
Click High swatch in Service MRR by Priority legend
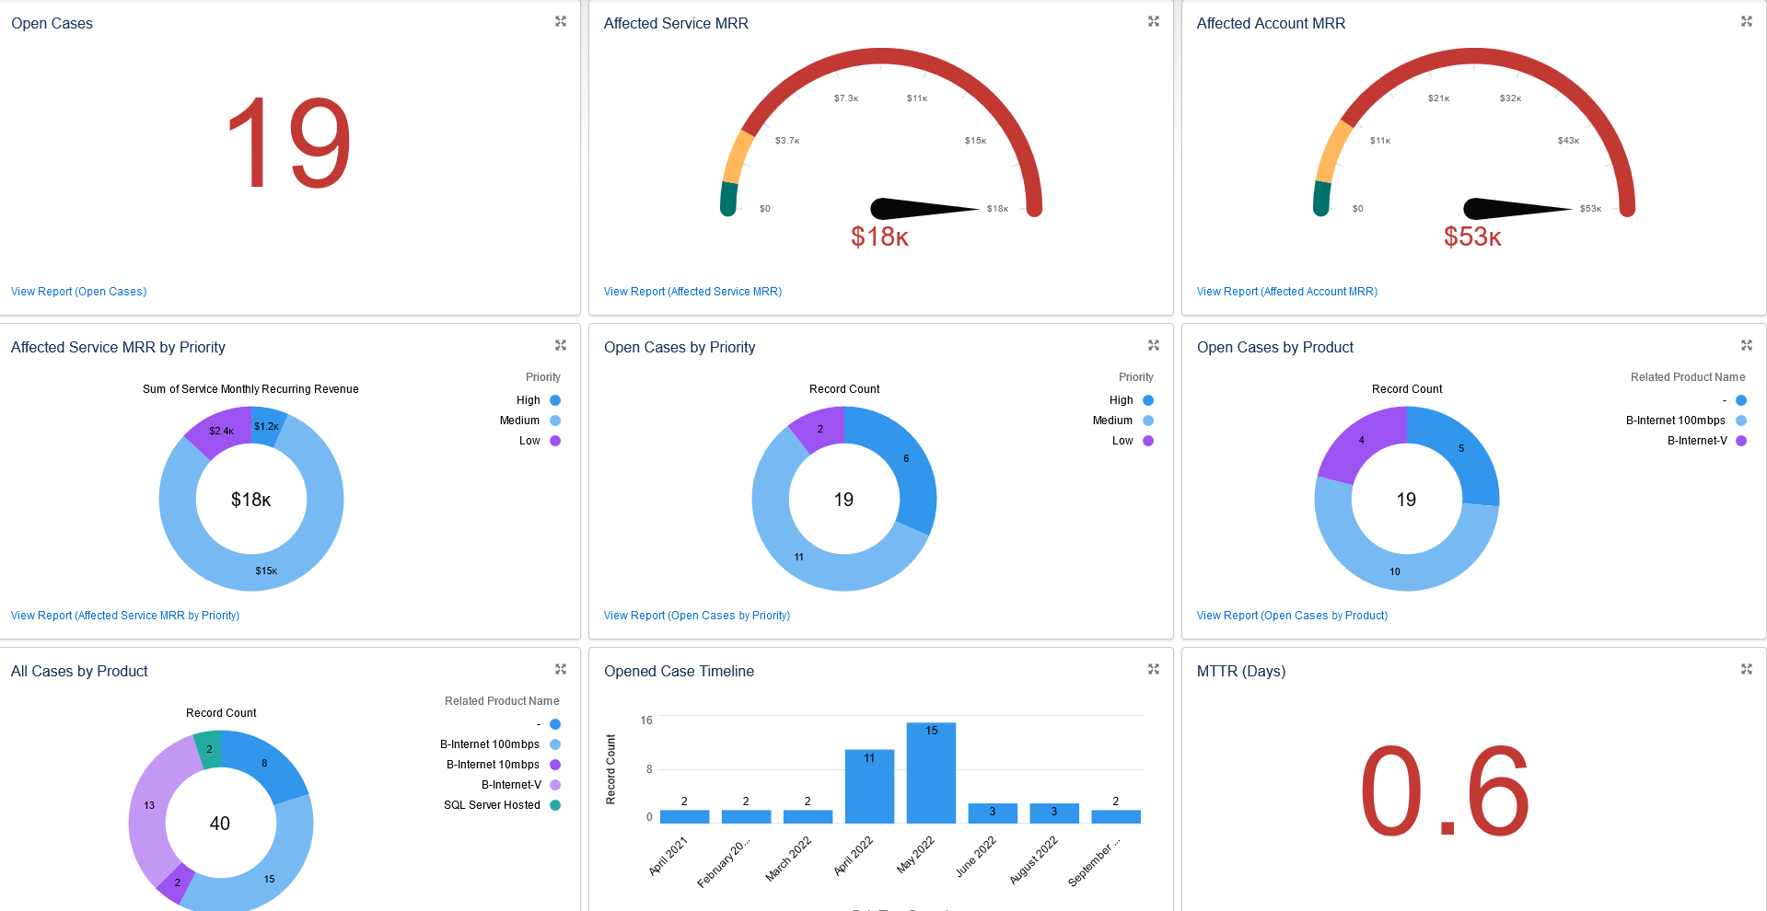555,400
